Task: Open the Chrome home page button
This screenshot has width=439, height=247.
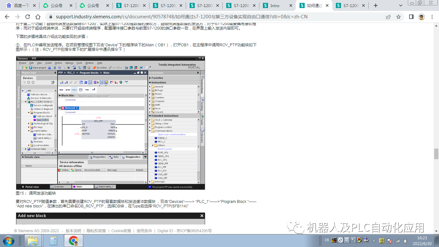Action: [x=38, y=17]
